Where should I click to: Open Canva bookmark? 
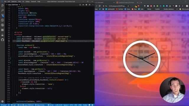point(127,9)
